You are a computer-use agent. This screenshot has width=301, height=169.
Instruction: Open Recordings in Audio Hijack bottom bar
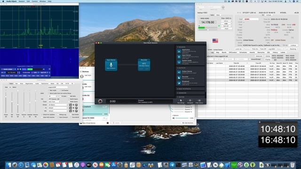click(181, 101)
